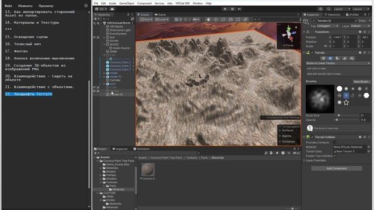Open the VRChat SDK menu
The image size is (374, 210).
(182, 3)
